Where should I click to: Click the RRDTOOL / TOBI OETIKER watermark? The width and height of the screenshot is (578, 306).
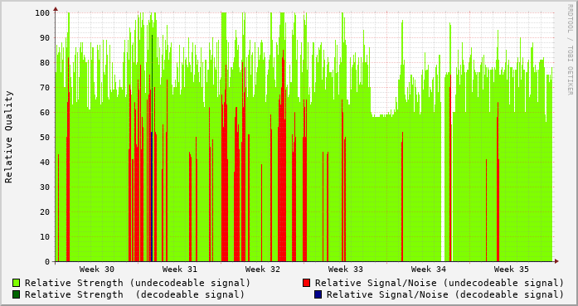click(570, 50)
